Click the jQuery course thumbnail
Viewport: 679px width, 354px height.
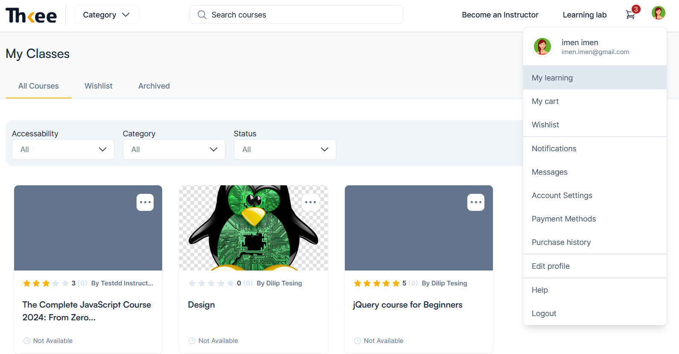(x=419, y=228)
